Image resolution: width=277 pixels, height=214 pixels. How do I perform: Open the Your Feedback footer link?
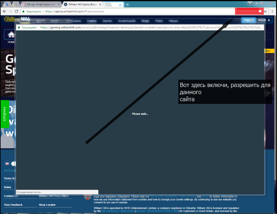point(13,205)
